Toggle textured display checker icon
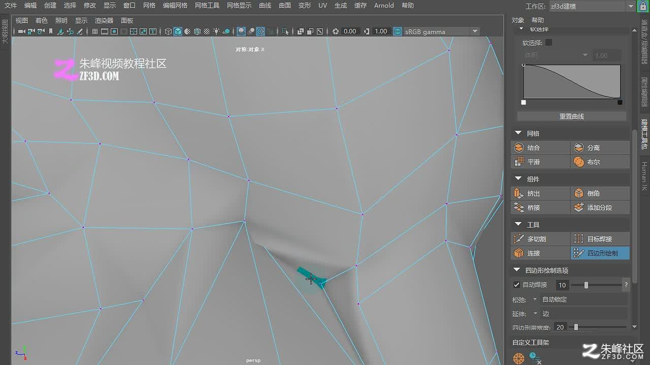The height and width of the screenshot is (365, 650). tap(207, 31)
